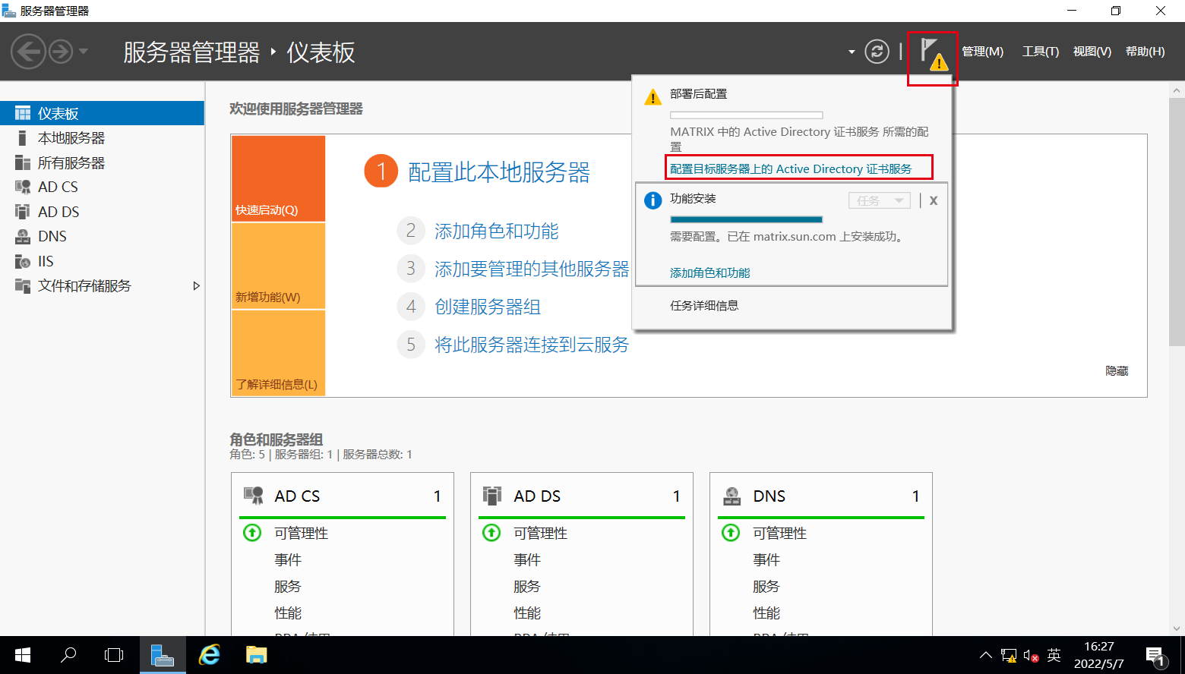The width and height of the screenshot is (1185, 674).
Task: Hide the welcome panel via 隐藏
Action: point(1117,371)
